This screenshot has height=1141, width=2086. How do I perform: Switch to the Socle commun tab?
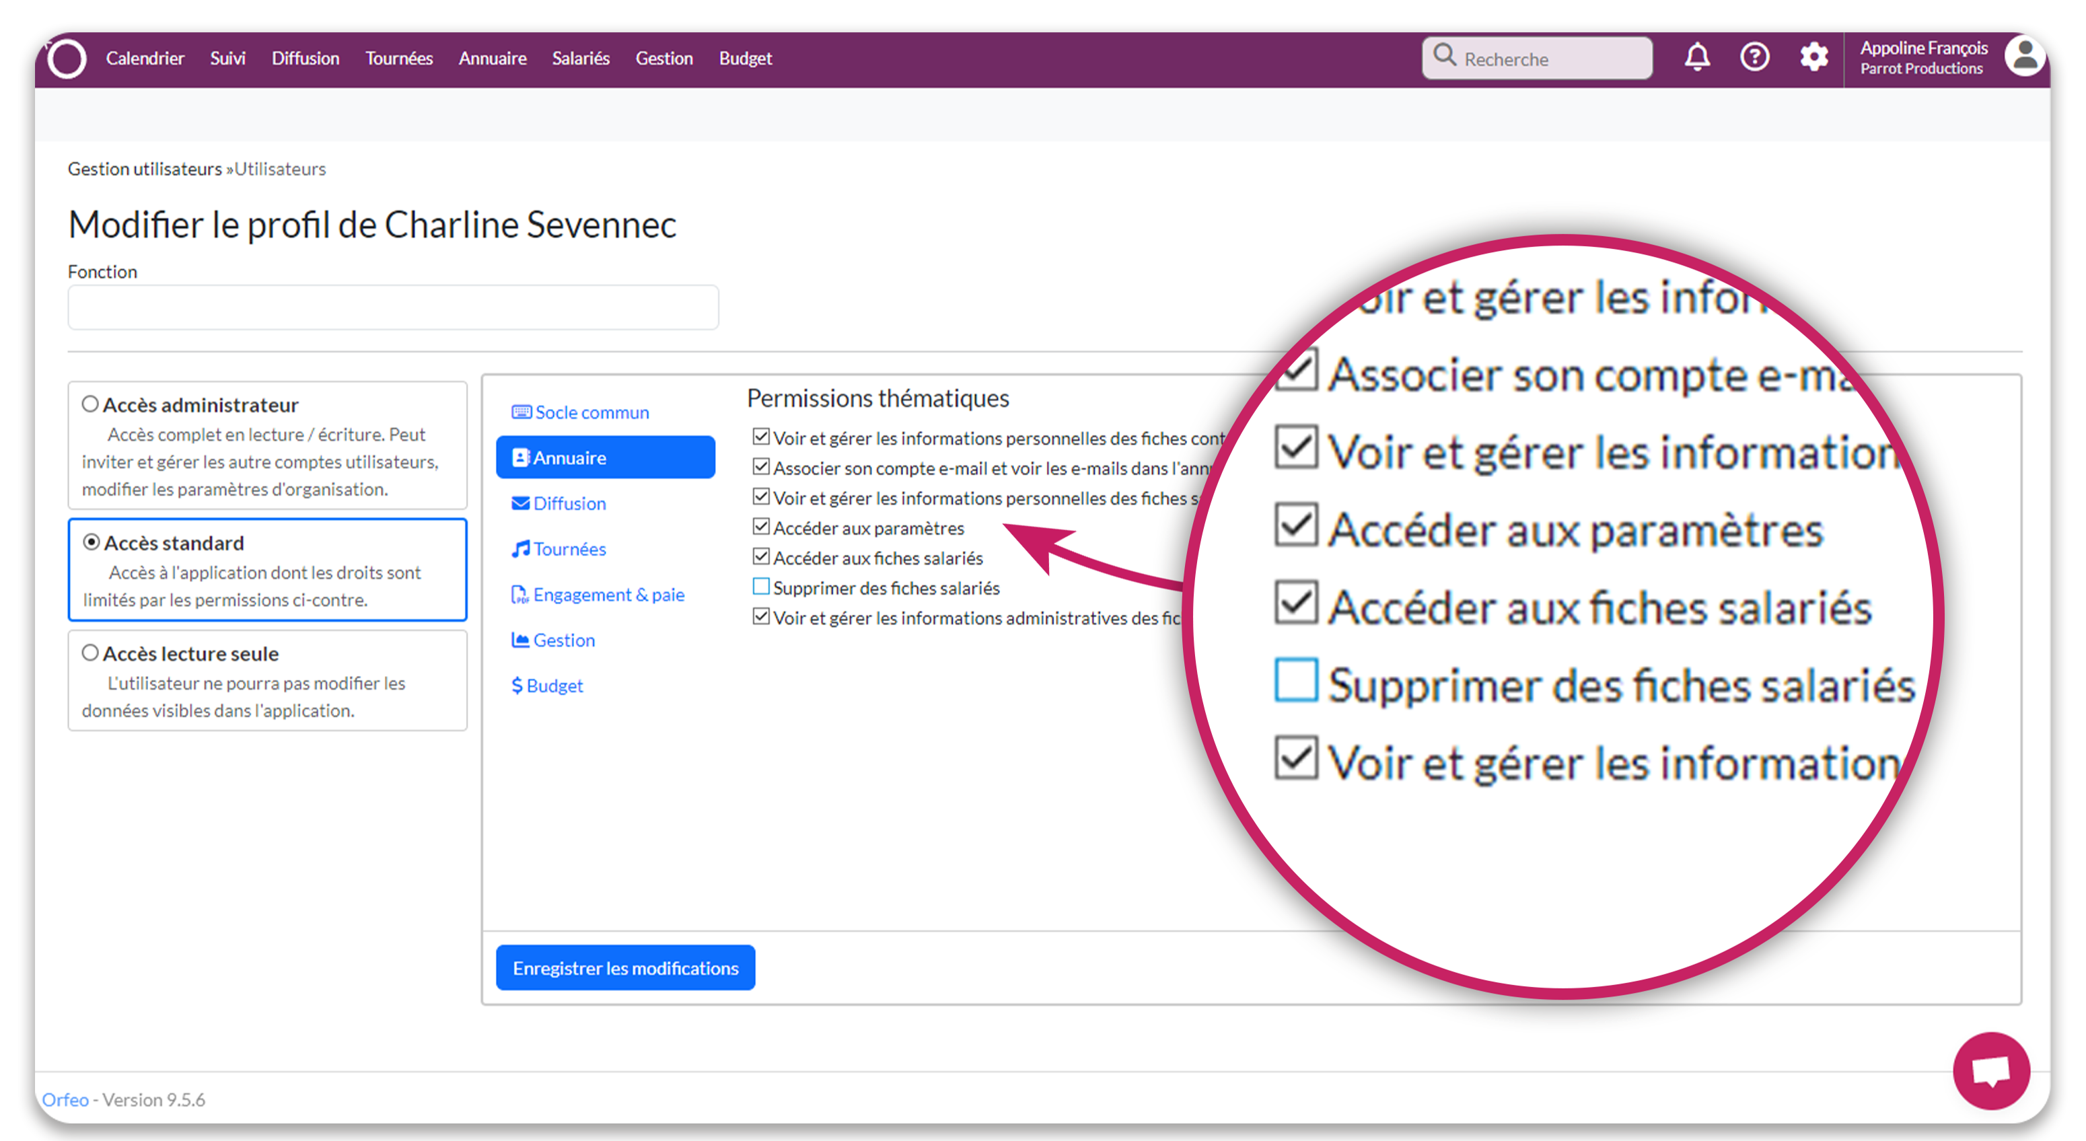click(x=606, y=412)
